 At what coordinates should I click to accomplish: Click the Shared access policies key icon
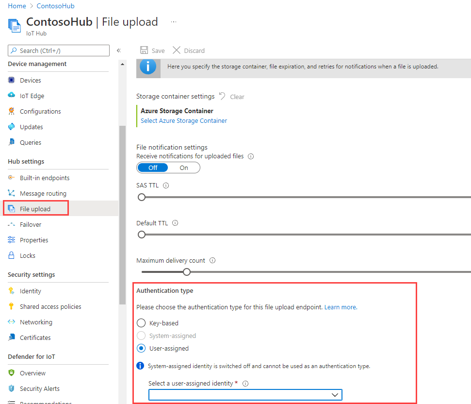12,306
